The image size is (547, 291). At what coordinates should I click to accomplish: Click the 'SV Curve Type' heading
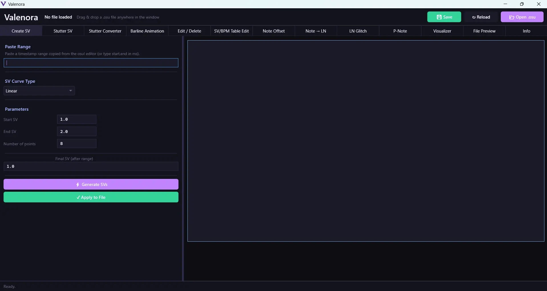[x=20, y=81]
